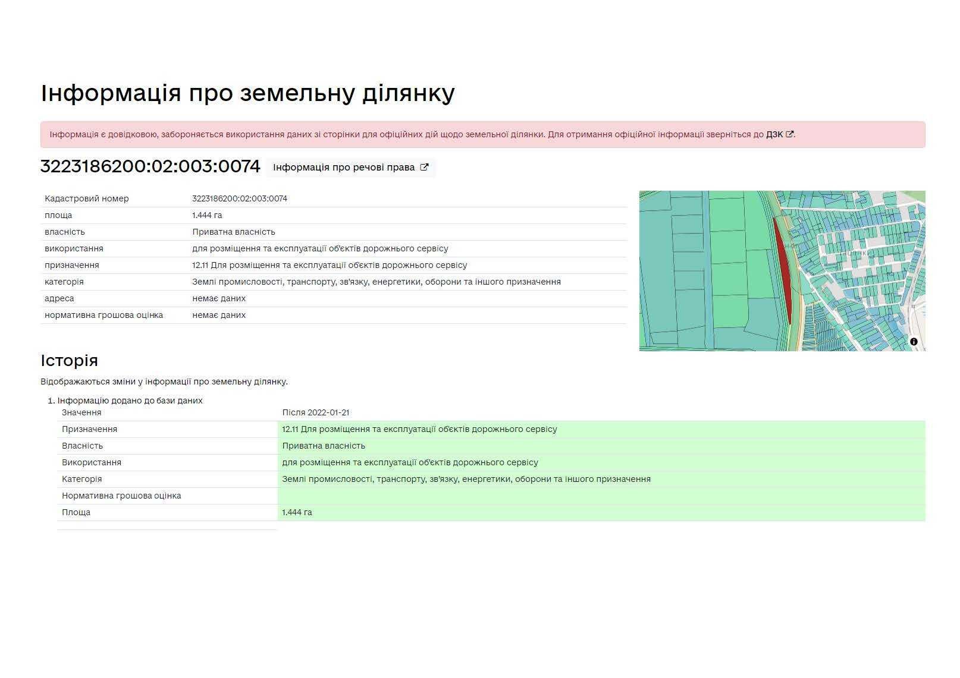Viewport: 960px width, 678px height.
Task: Click 'Приватна власність' in the history table
Action: pyautogui.click(x=324, y=446)
